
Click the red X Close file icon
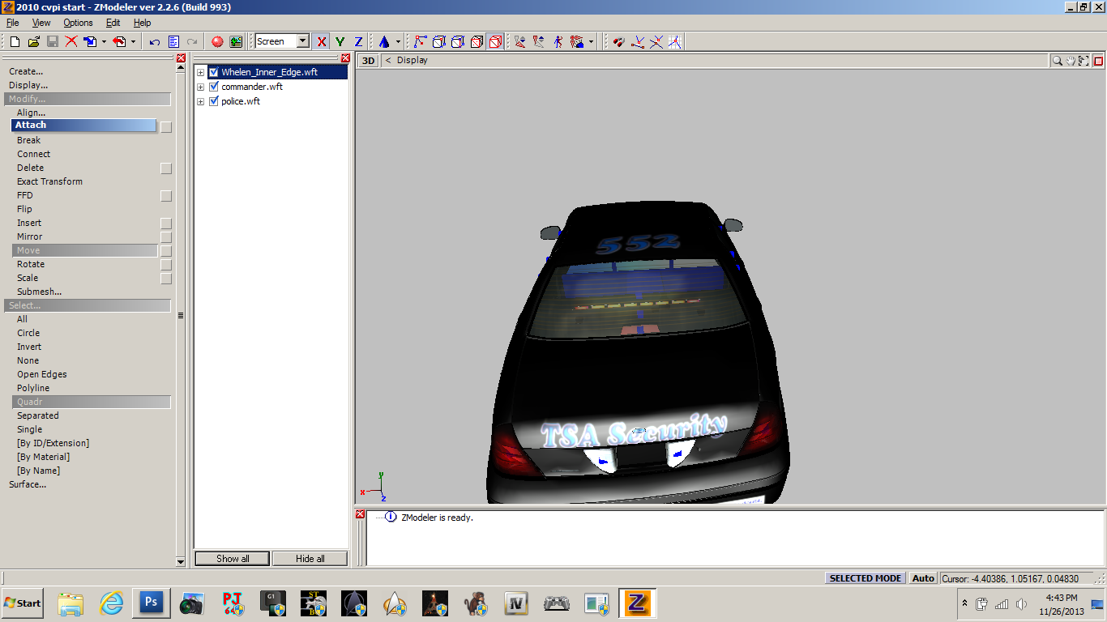pos(71,41)
